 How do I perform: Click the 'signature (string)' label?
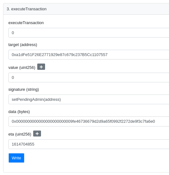tap(23, 90)
